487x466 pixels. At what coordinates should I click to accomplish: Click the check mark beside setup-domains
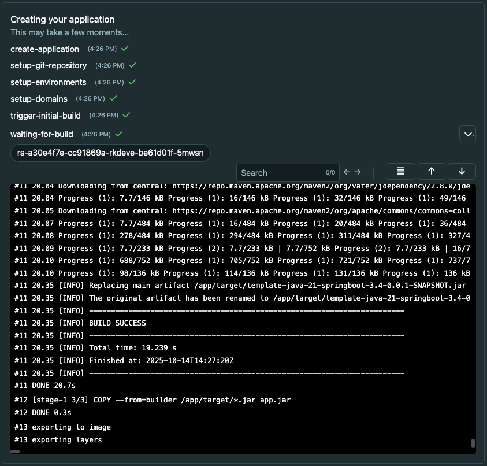(113, 98)
